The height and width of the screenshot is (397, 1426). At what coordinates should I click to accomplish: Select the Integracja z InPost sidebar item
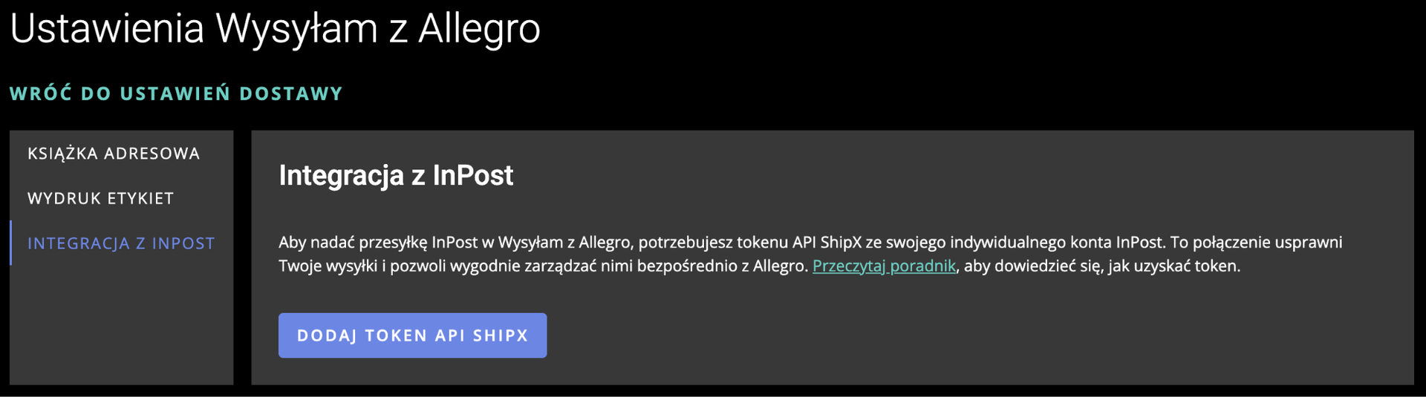point(121,243)
